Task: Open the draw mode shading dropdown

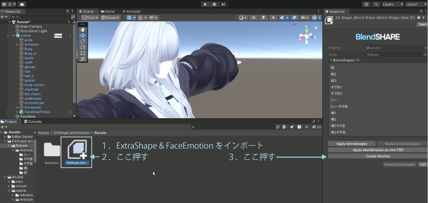Action: [x=243, y=18]
